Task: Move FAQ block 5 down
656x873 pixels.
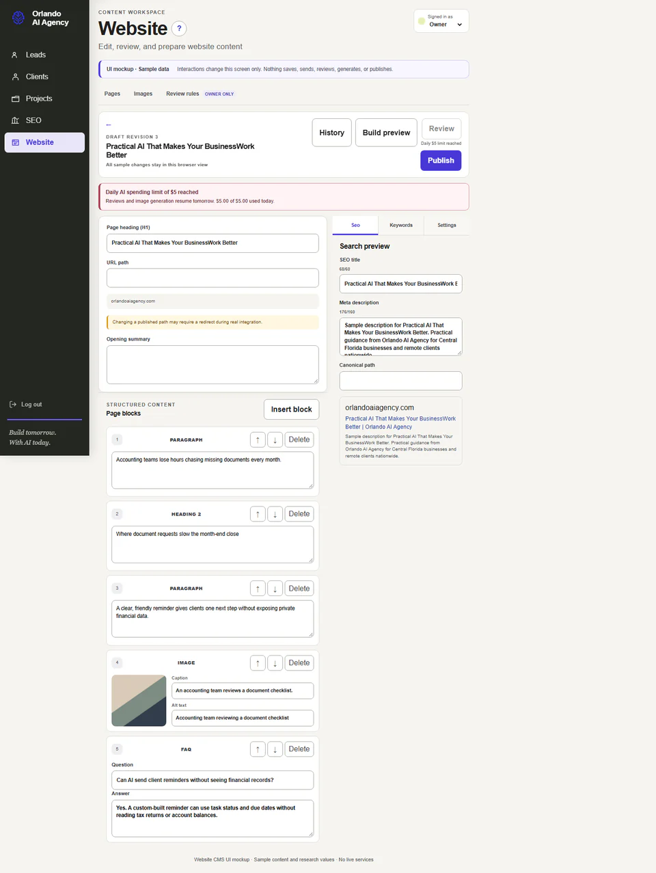Action: coord(275,749)
